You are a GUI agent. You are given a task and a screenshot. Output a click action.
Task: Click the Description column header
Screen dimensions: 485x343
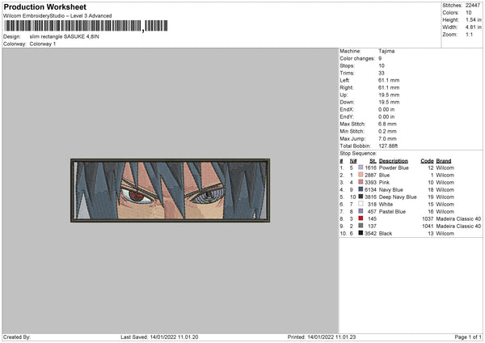coord(393,161)
